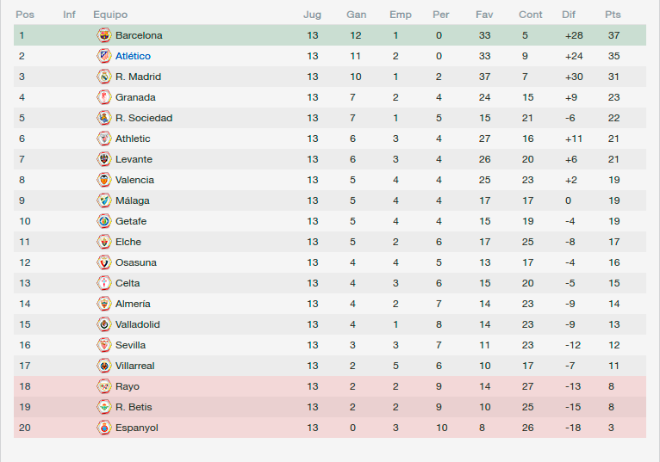Select the Levante row name
Screen dimensions: 660x462
click(134, 159)
